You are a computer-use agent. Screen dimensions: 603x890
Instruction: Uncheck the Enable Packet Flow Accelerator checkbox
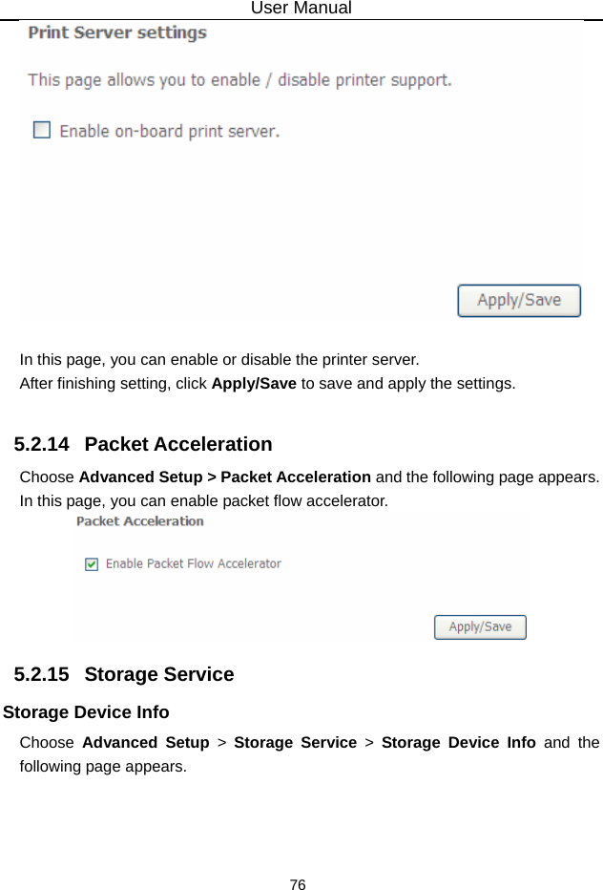coord(92,563)
